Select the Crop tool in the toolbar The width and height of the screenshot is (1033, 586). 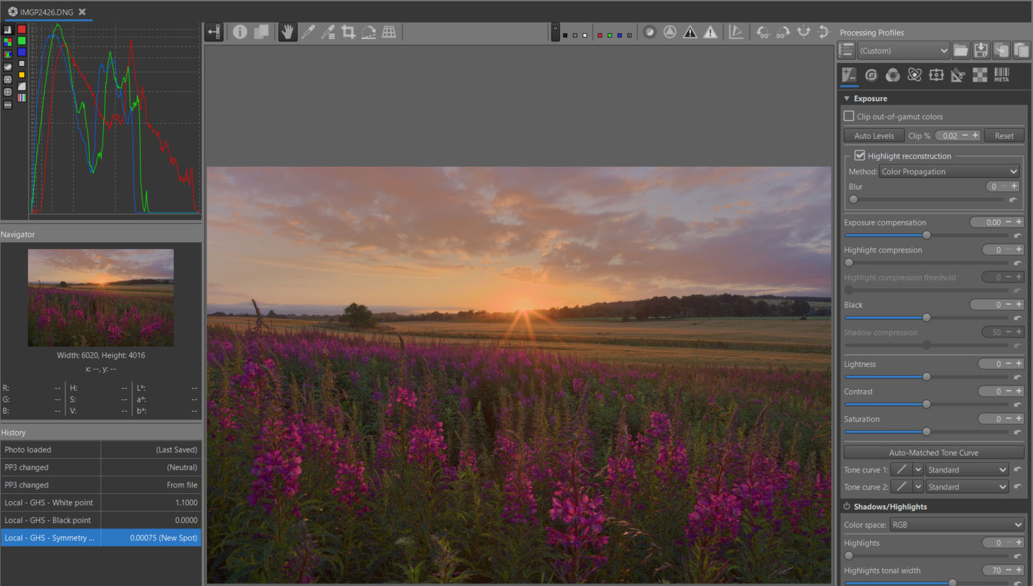pos(348,32)
